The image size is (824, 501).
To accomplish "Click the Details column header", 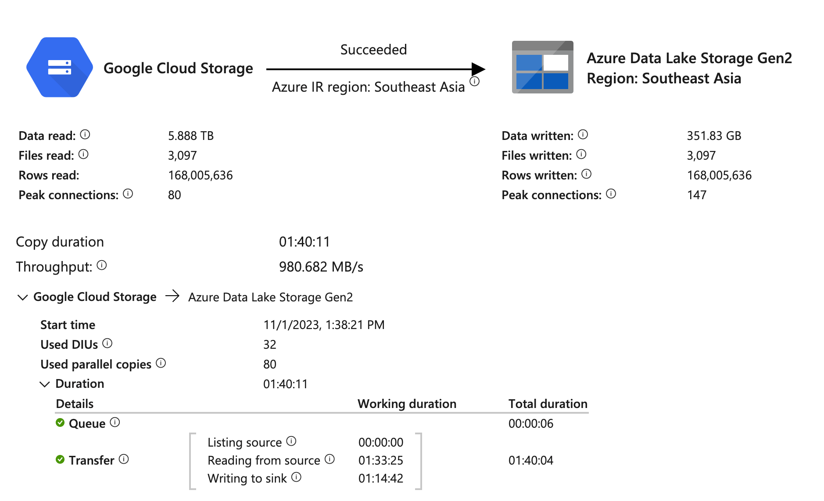I will 75,404.
